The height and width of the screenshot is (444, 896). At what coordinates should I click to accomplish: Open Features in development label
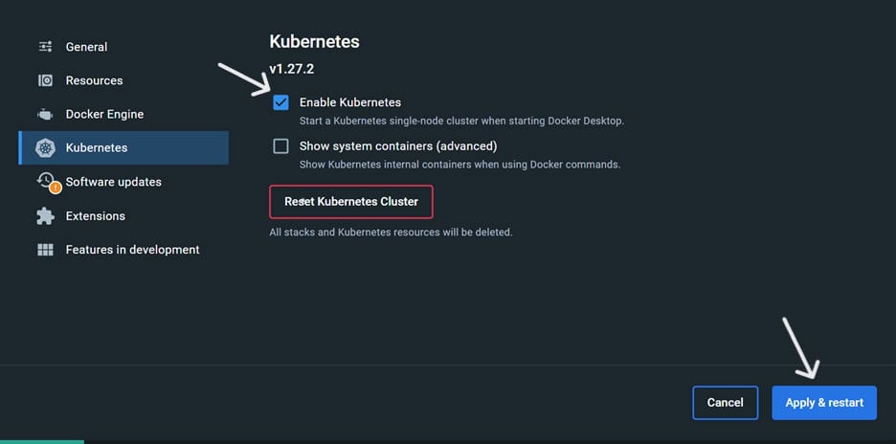coord(132,250)
